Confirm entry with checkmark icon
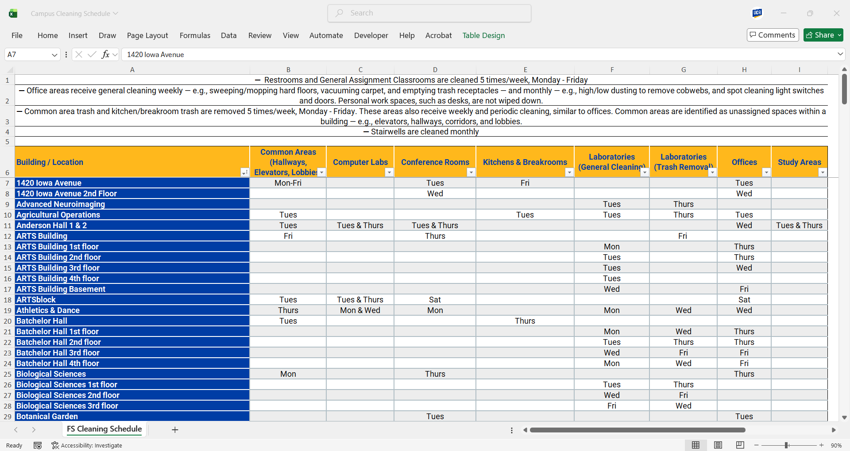 tap(92, 54)
